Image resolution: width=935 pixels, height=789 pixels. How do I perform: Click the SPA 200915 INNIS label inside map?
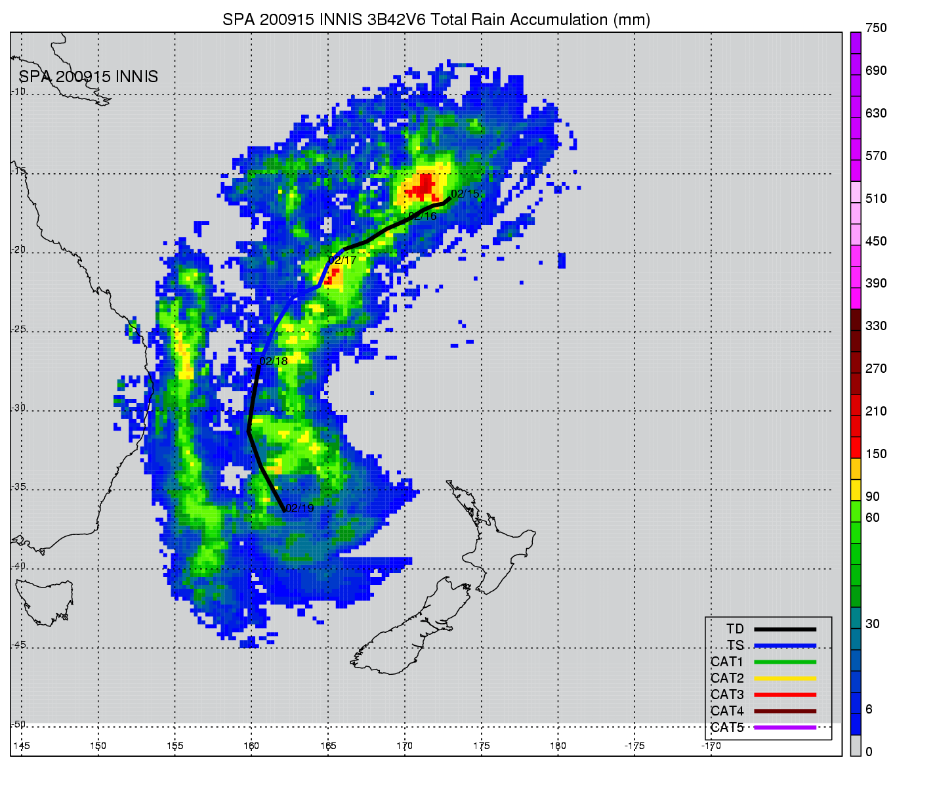(x=89, y=77)
